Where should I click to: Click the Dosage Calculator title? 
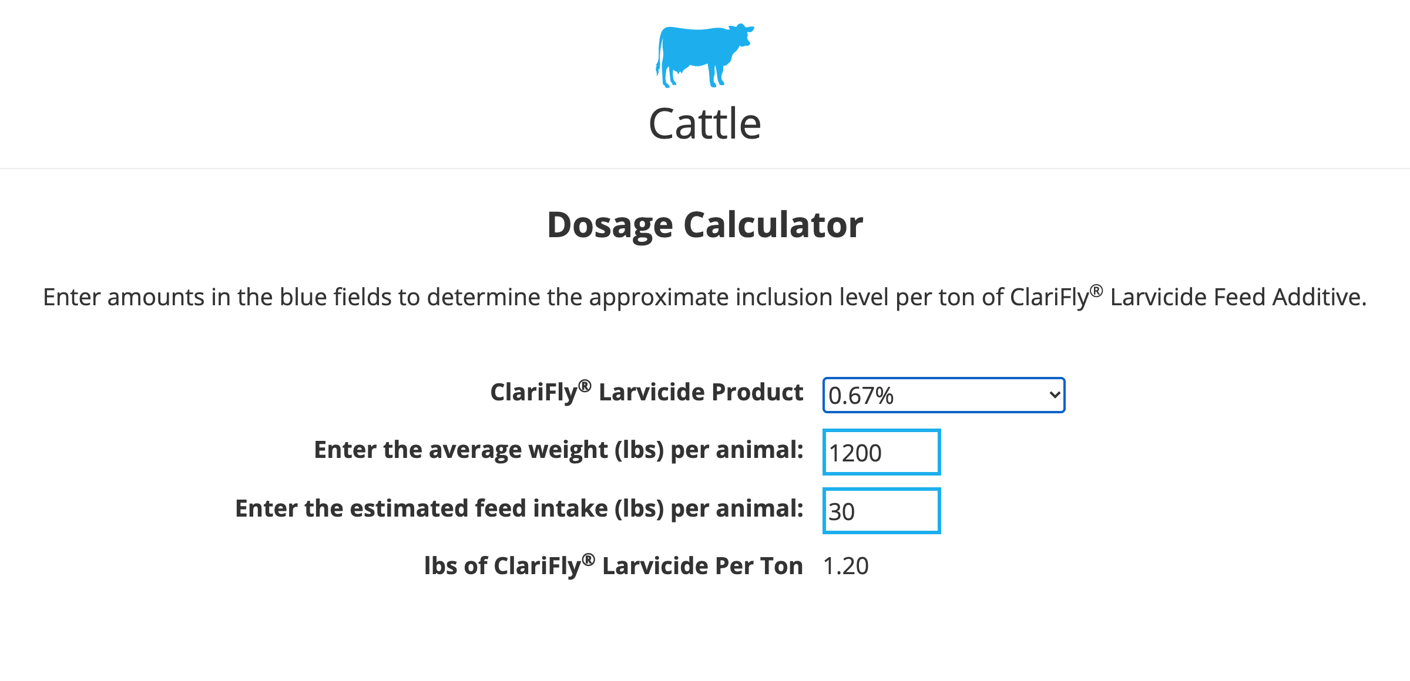704,224
